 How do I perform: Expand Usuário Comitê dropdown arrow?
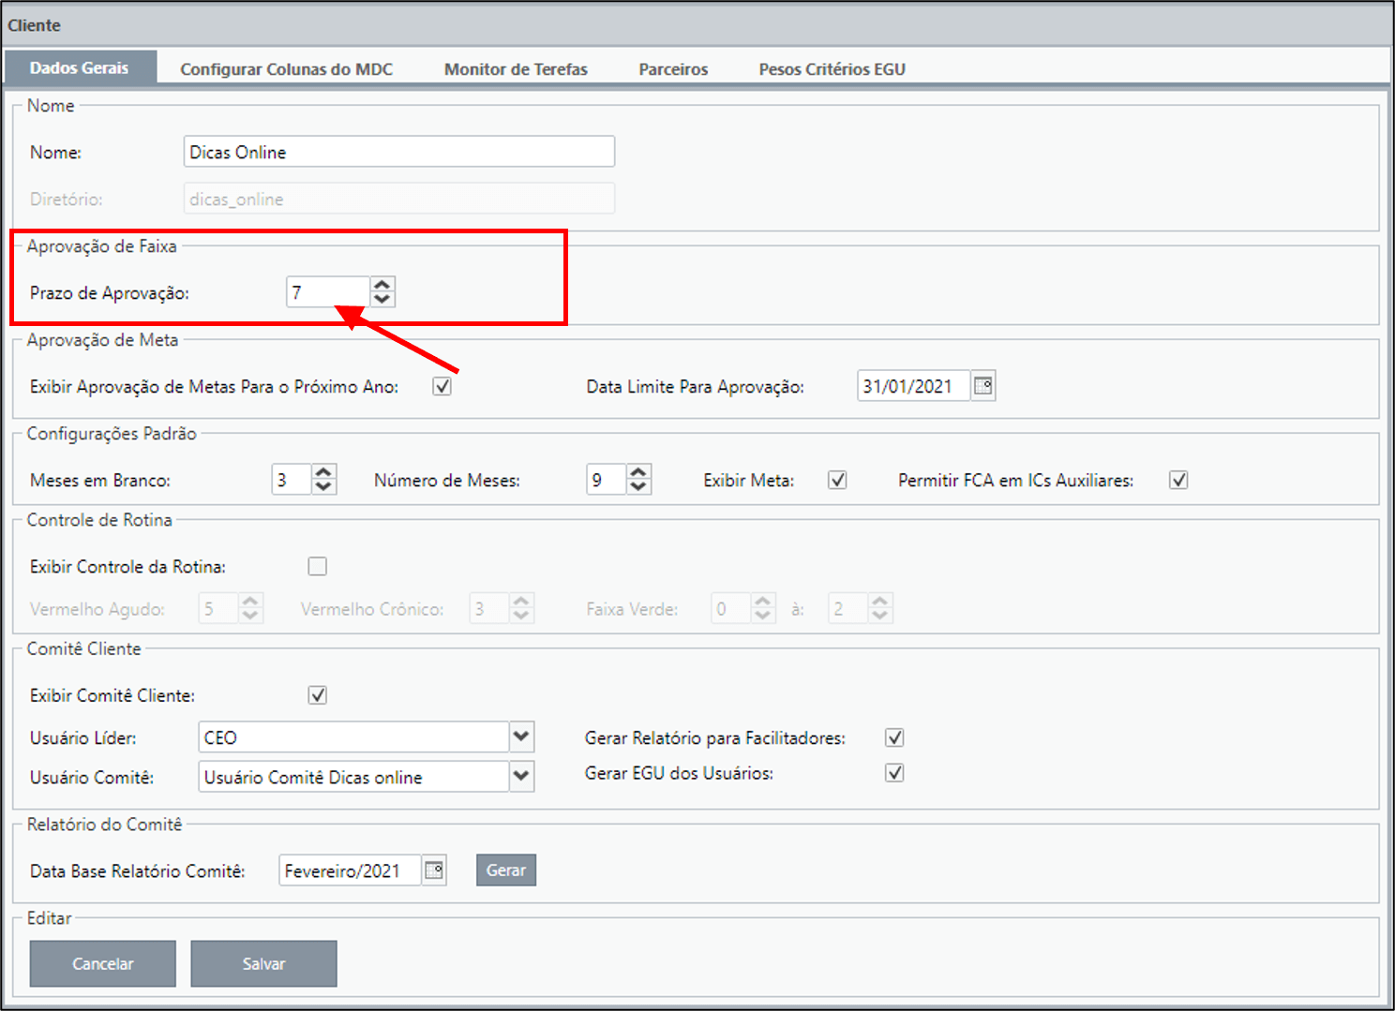point(522,777)
